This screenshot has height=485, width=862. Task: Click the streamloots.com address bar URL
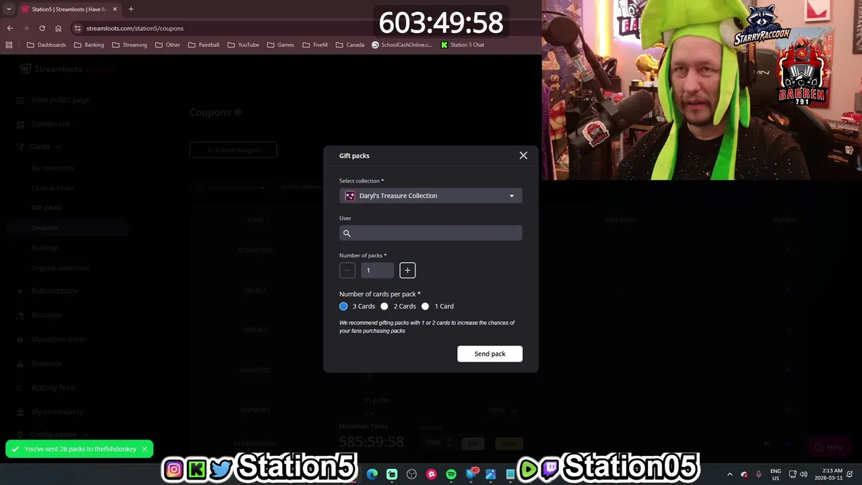point(135,28)
